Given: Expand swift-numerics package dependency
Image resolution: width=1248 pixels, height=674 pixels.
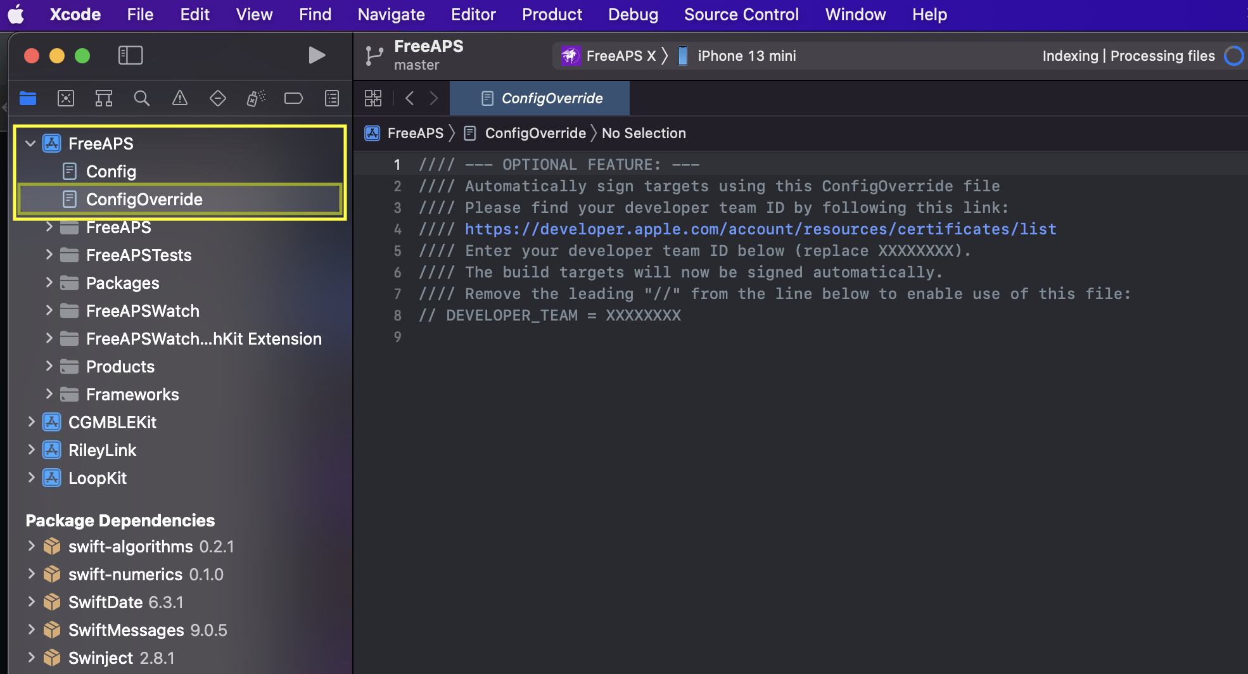Looking at the screenshot, I should click(31, 574).
